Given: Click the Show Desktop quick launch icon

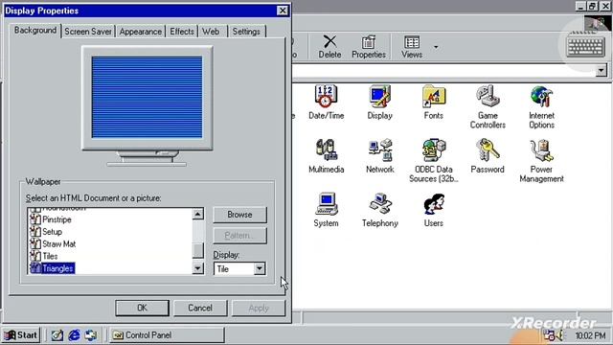Looking at the screenshot, I should tap(57, 335).
